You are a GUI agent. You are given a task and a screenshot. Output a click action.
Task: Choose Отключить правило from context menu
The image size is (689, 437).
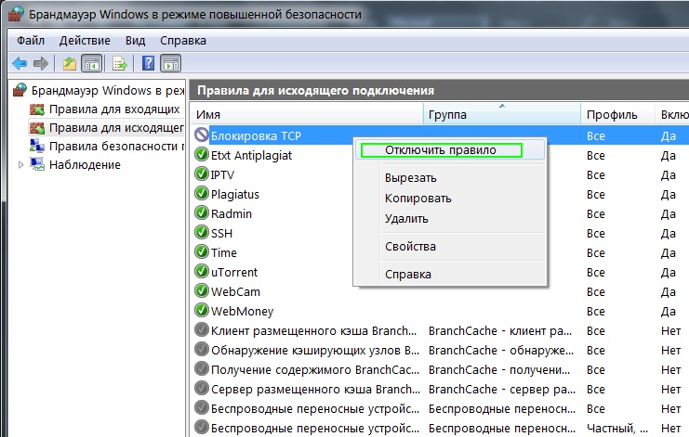pyautogui.click(x=441, y=149)
